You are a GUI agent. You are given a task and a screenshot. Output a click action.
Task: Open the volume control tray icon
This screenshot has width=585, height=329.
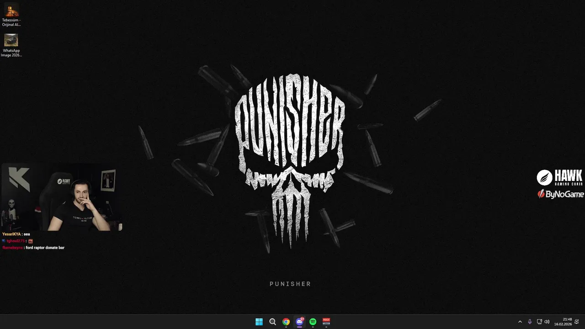click(547, 322)
